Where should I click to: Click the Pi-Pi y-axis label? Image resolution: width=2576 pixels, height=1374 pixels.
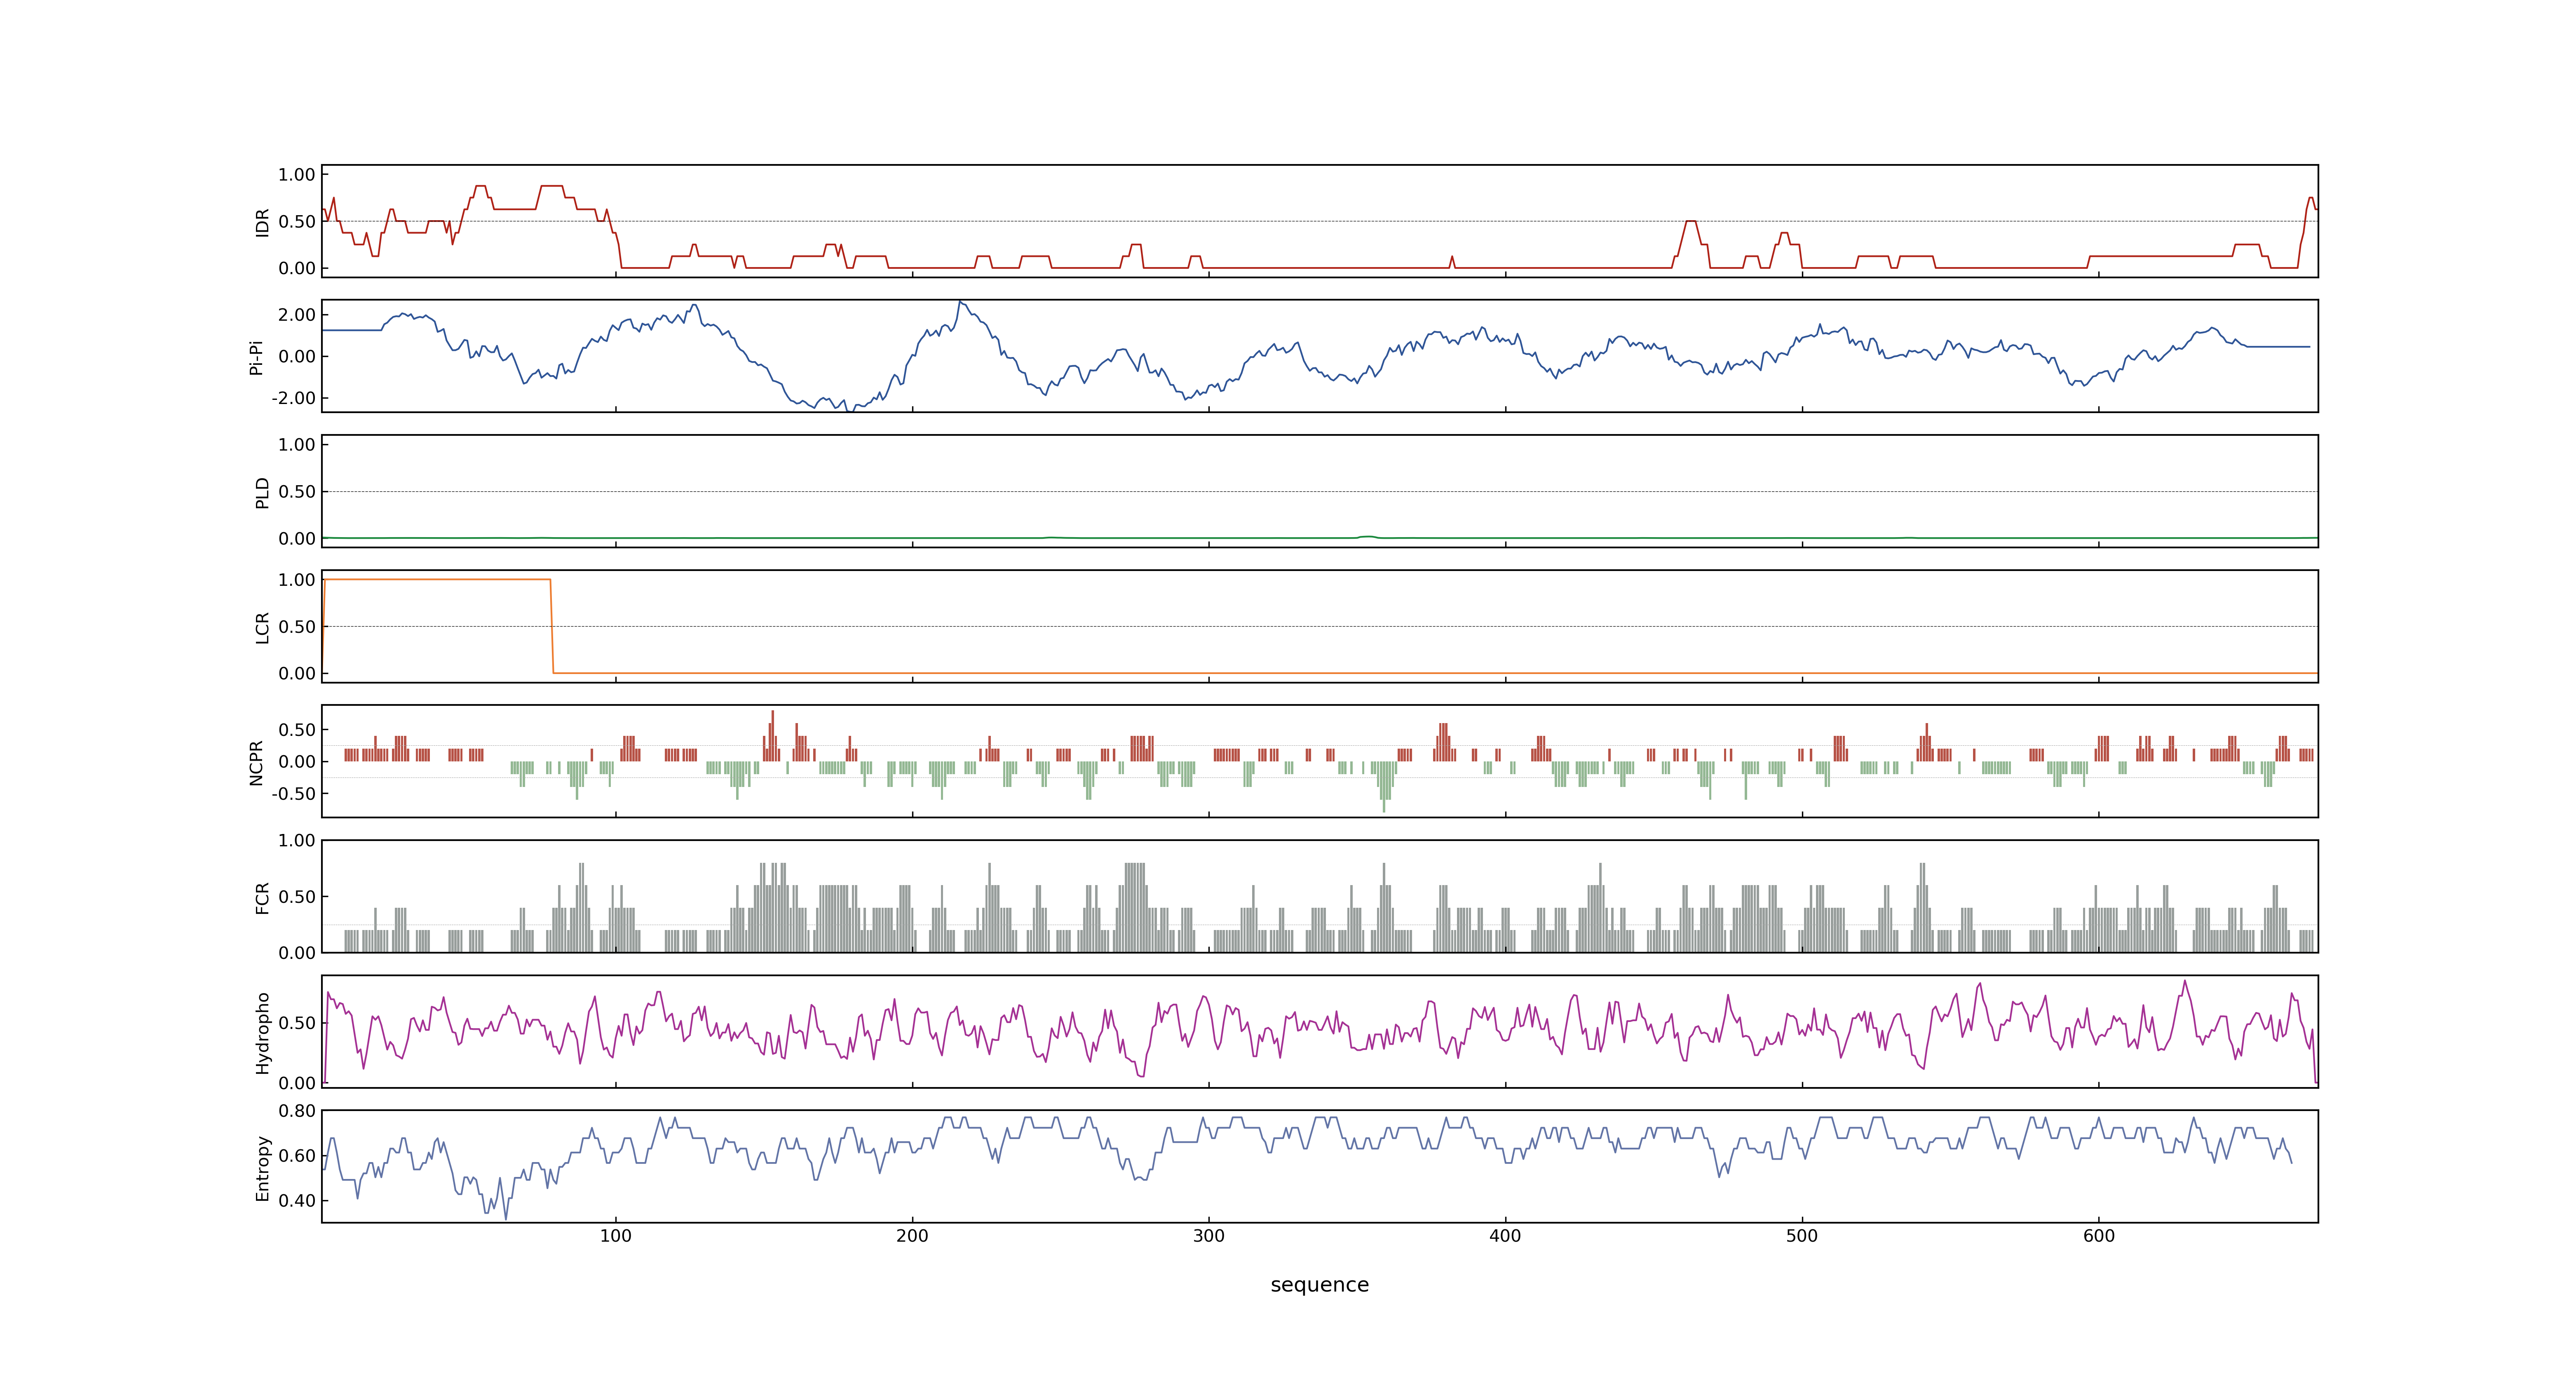(256, 357)
